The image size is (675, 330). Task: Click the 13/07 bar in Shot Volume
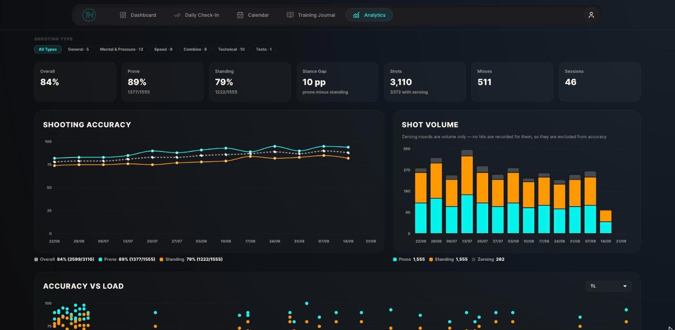[467, 192]
